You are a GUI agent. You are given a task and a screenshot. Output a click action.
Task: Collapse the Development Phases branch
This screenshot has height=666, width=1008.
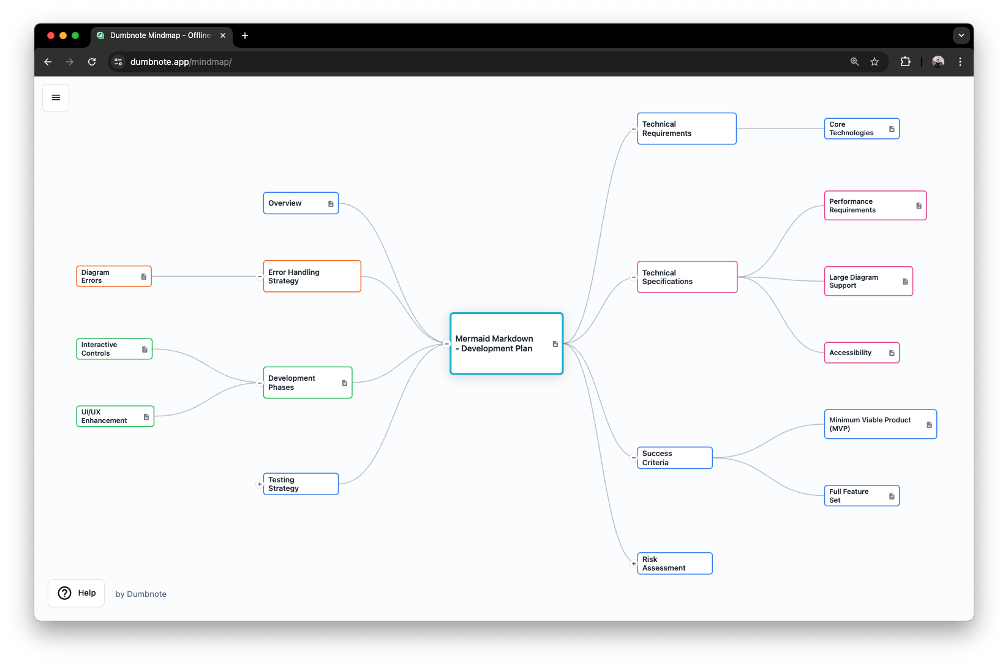point(258,382)
